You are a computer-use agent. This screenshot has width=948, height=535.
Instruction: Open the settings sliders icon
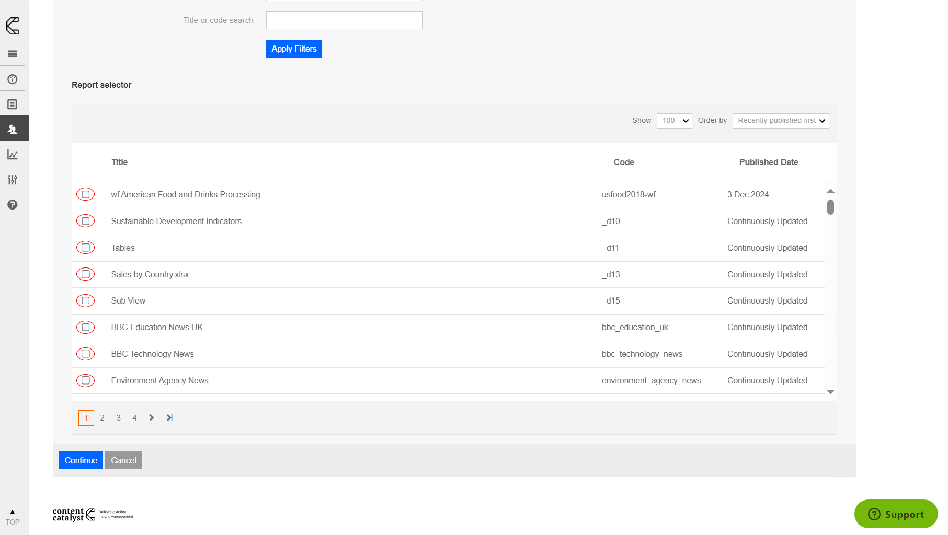coord(13,180)
